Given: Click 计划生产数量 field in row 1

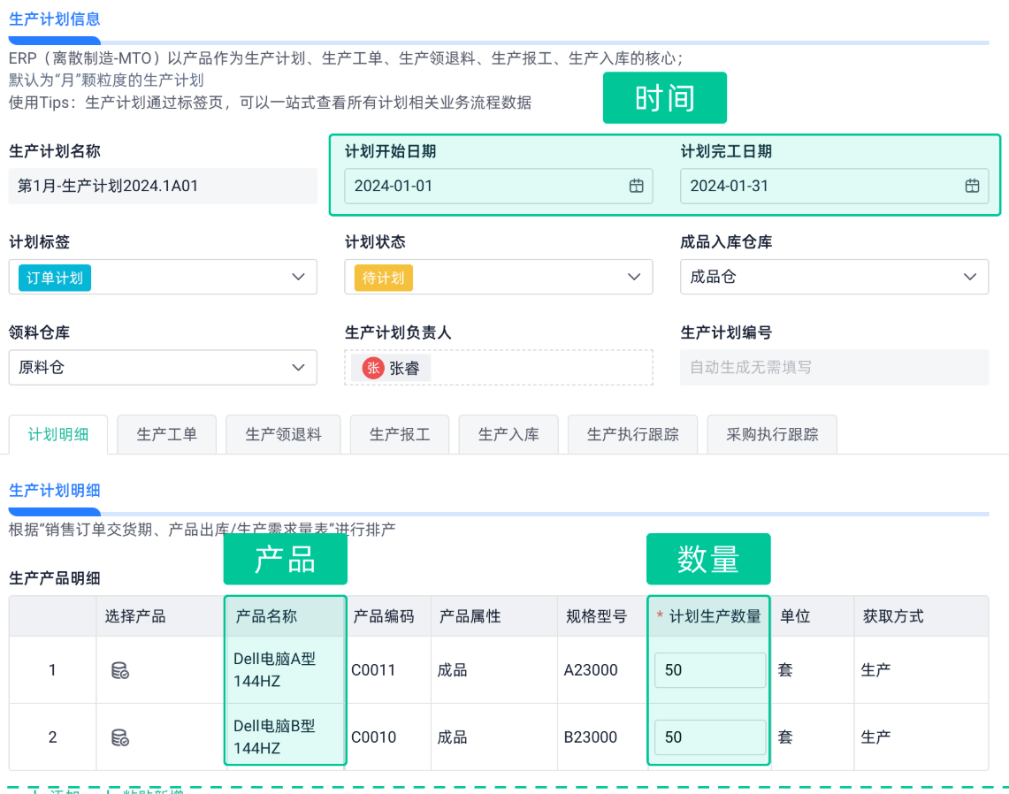Looking at the screenshot, I should point(709,670).
